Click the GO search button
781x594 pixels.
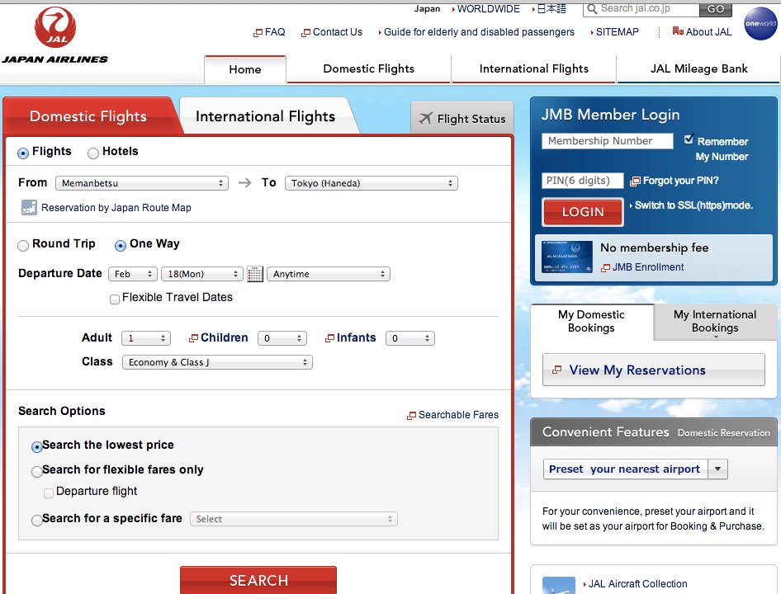pos(716,8)
